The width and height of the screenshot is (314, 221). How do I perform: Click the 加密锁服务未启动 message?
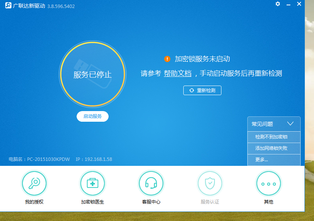pyautogui.click(x=202, y=59)
